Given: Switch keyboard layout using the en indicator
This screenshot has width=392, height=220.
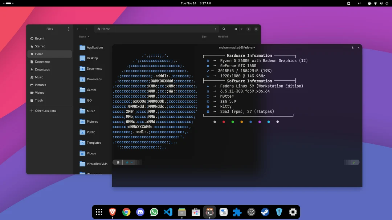Looking at the screenshot, I should pyautogui.click(x=359, y=3).
